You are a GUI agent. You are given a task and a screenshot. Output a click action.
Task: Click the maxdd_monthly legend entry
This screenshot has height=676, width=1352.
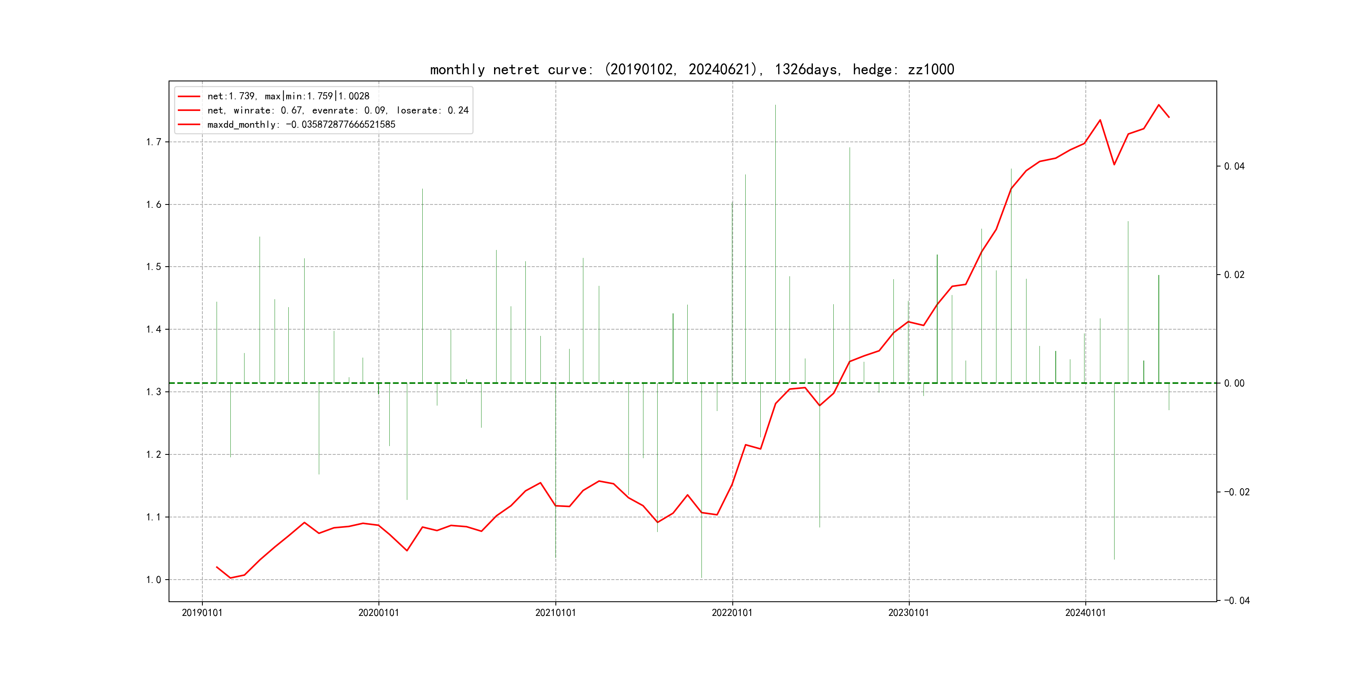301,124
